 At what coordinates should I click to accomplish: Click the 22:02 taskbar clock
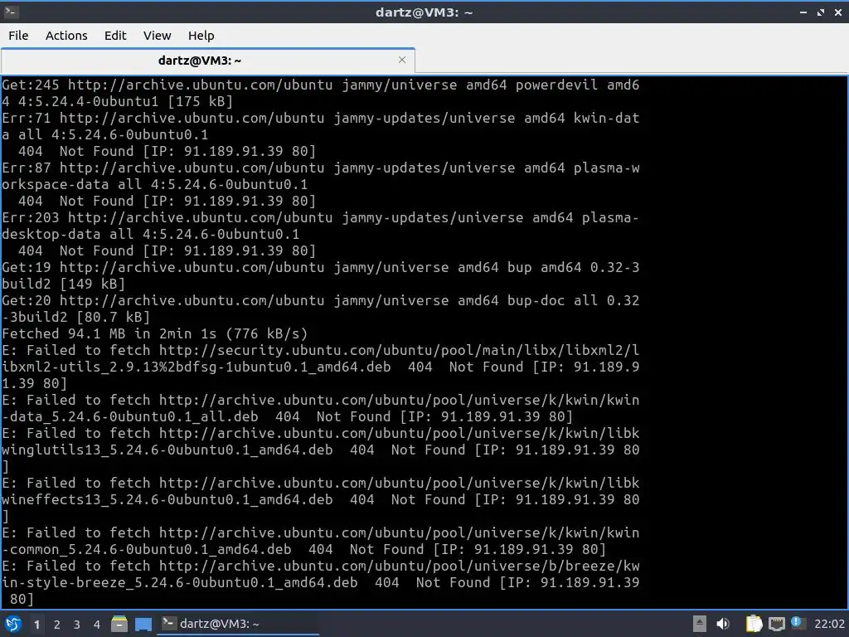click(x=829, y=624)
